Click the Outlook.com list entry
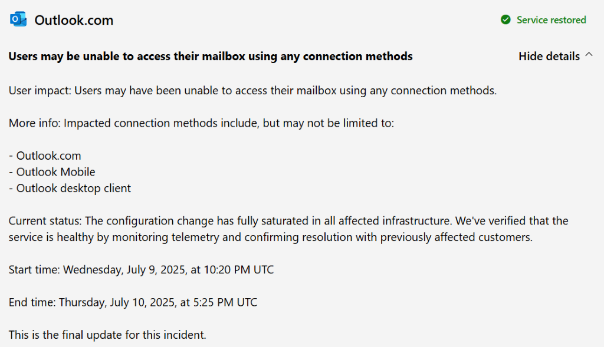 pyautogui.click(x=48, y=156)
